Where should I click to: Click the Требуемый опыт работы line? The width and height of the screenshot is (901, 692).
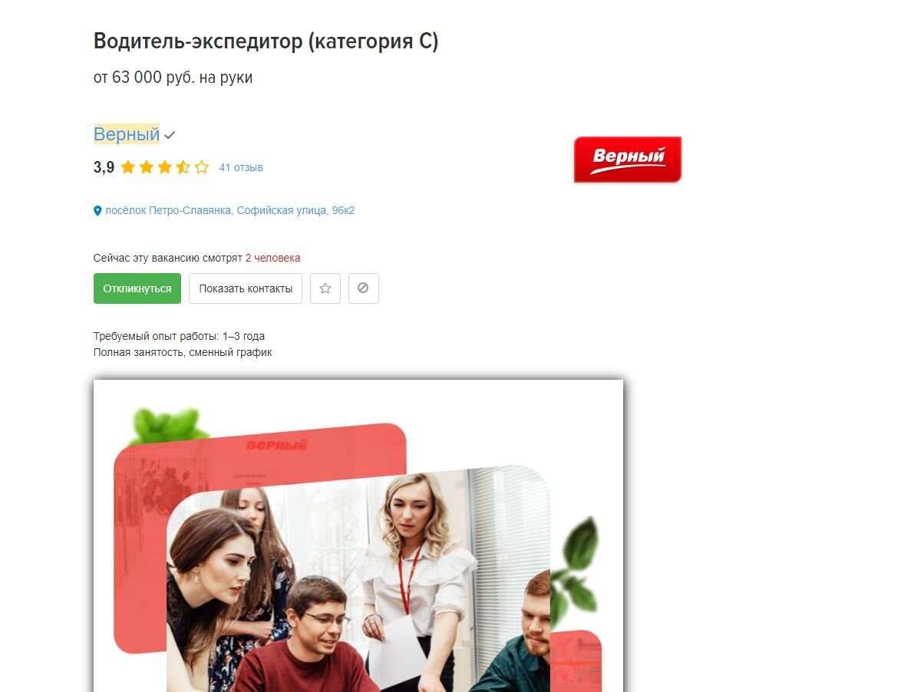click(x=180, y=336)
